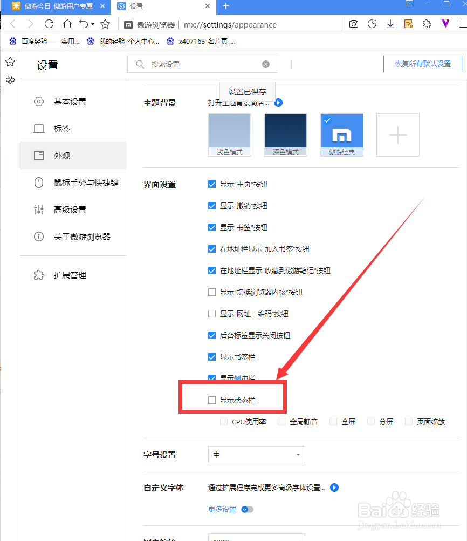Open Maxnote with the note icon
The height and width of the screenshot is (541, 467).
pyautogui.click(x=408, y=24)
